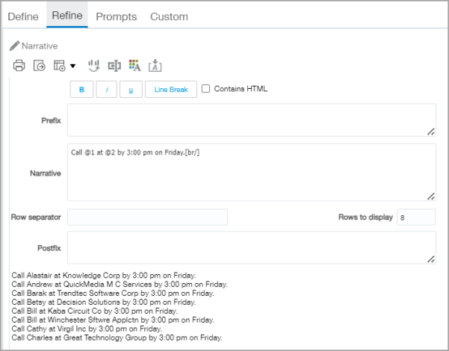
Task: Click the import formatting icon
Action: pyautogui.click(x=155, y=66)
